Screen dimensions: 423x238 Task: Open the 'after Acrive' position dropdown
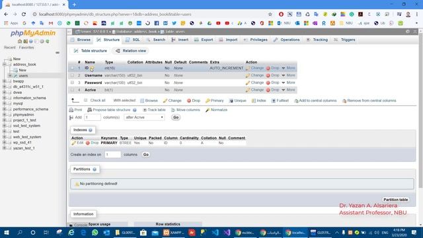[144, 118]
